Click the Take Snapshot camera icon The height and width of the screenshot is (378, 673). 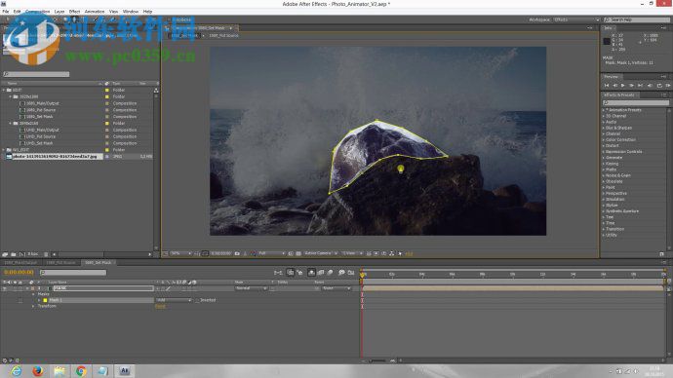pos(237,253)
